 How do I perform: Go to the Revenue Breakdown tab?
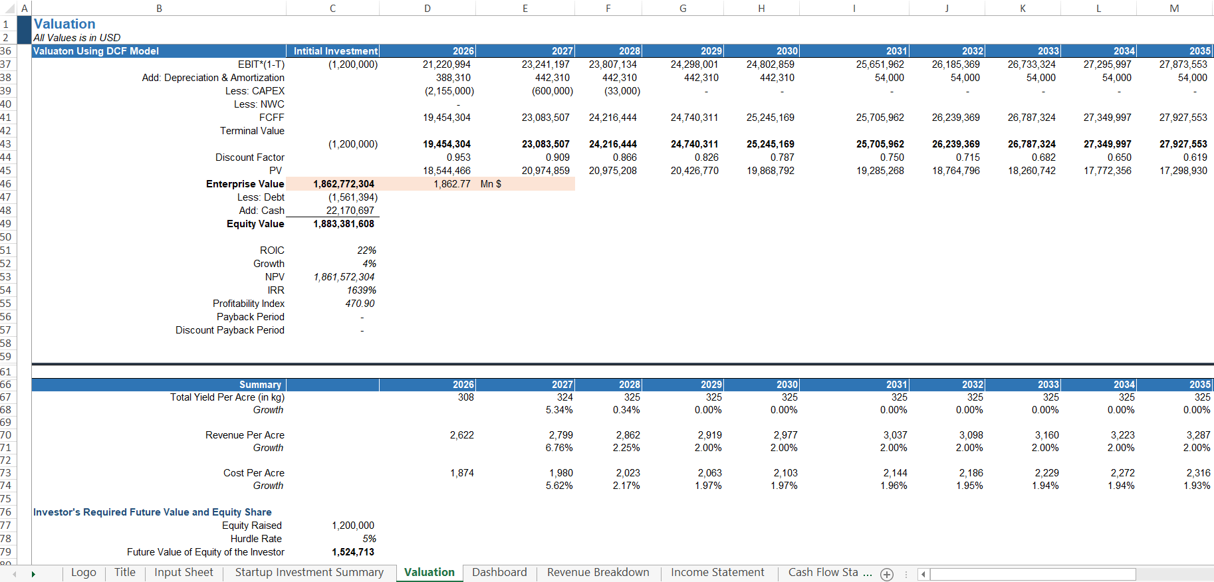tap(598, 573)
